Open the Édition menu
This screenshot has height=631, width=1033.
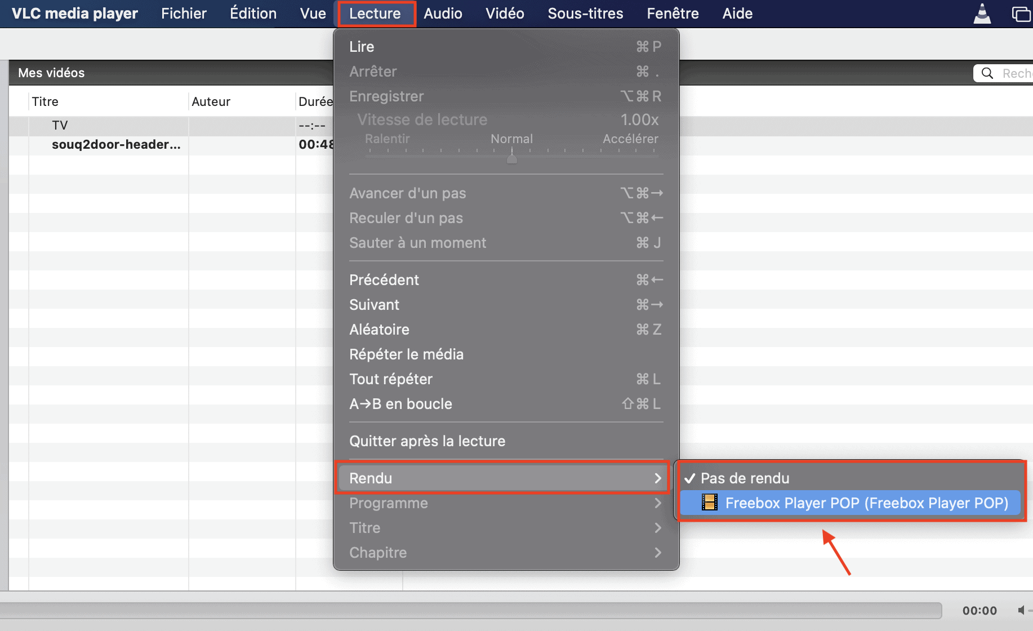253,14
